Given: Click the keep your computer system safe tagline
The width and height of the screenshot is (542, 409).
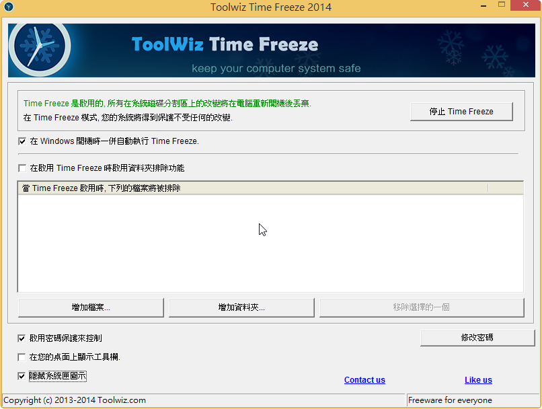Looking at the screenshot, I should (276, 69).
